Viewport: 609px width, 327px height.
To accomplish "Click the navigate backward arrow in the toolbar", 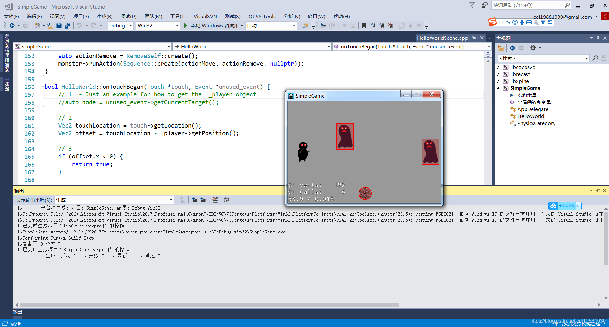I will point(12,26).
